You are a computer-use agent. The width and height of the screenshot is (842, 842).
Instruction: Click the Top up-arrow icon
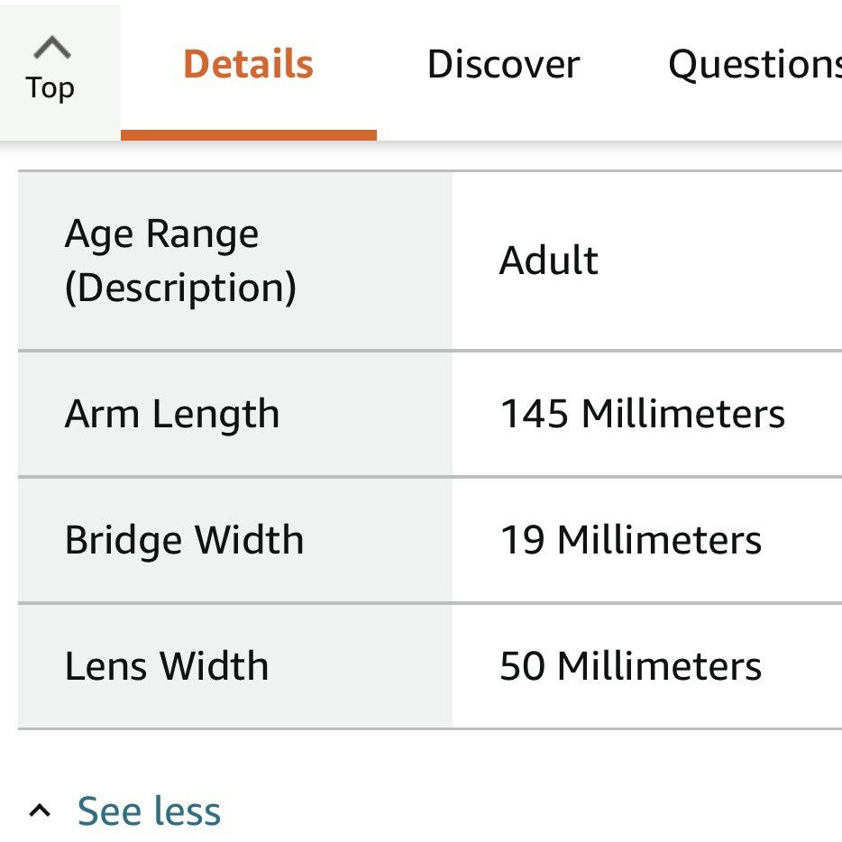click(52, 47)
